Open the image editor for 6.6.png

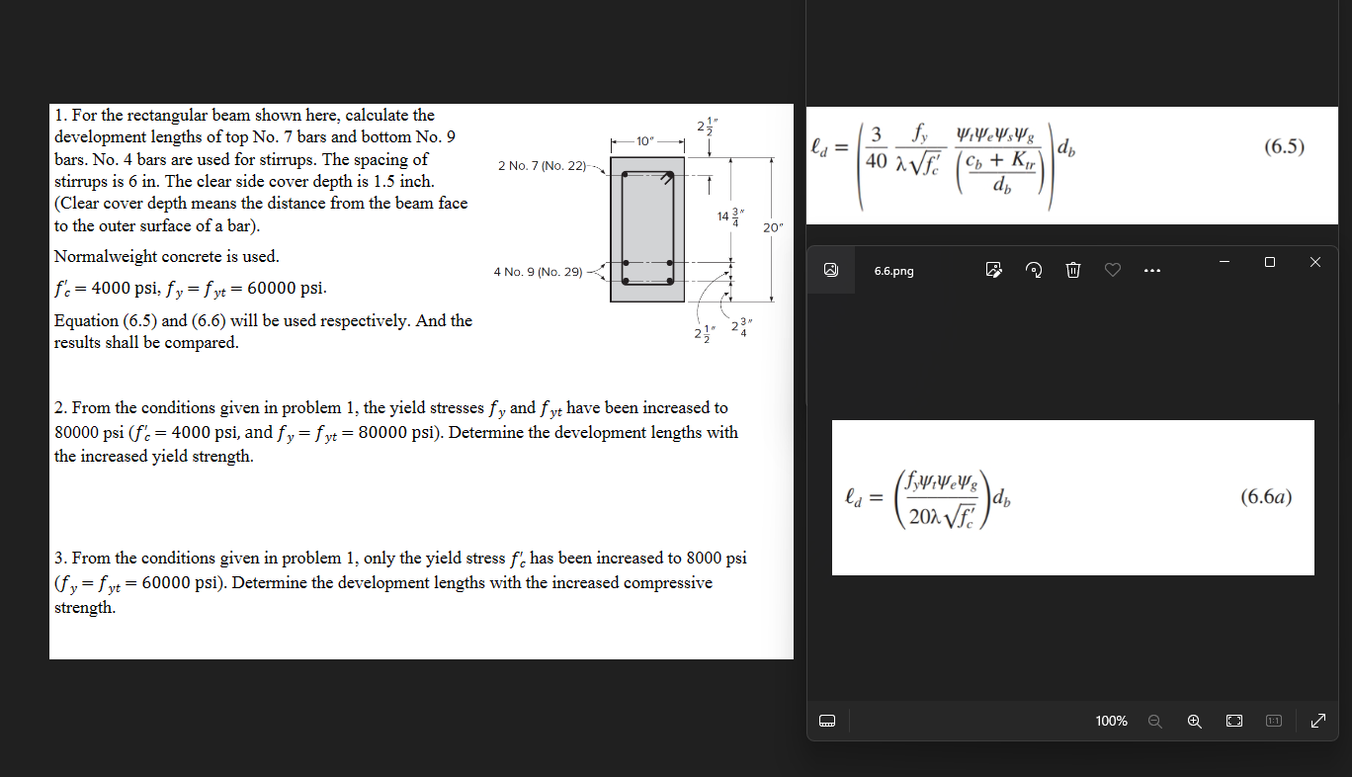994,270
